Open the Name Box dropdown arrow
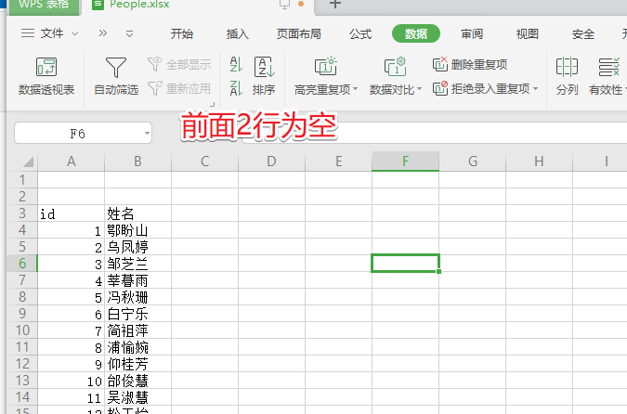Screen dimensions: 627x414 pyautogui.click(x=147, y=134)
